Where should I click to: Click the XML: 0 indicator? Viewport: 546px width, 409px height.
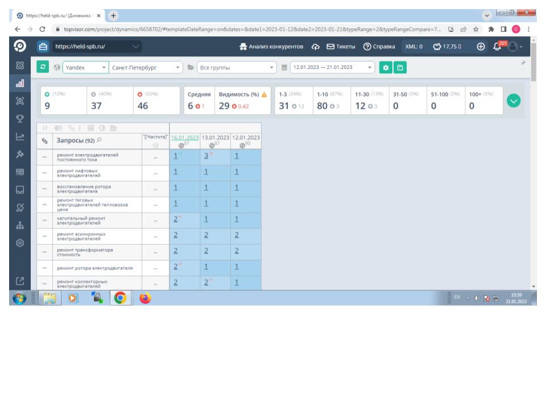413,47
